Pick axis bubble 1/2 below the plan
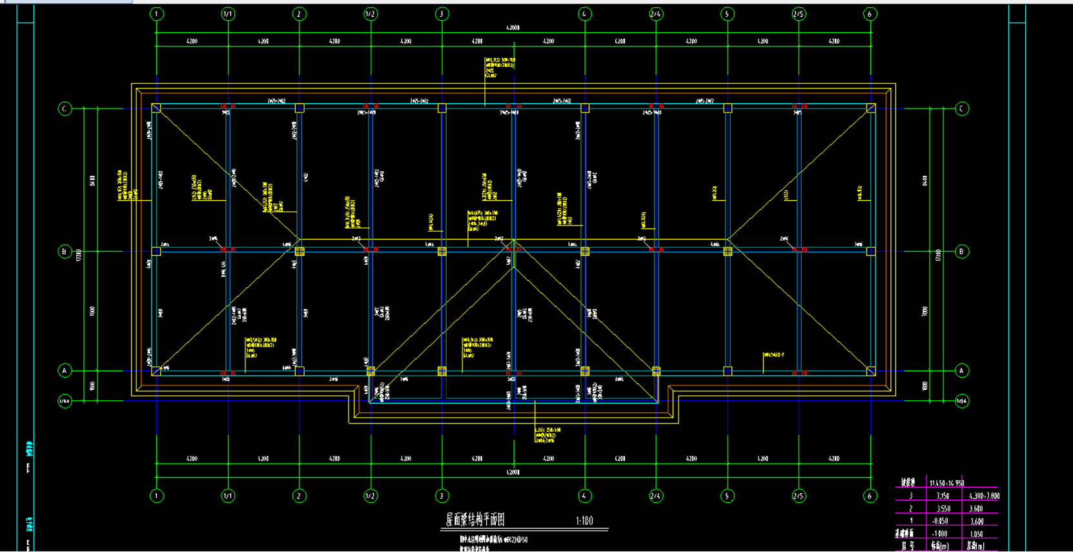This screenshot has height=552, width=1073. pyautogui.click(x=371, y=496)
